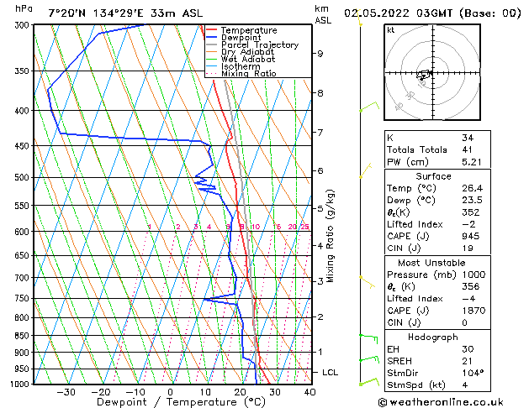The height and width of the screenshot is (408, 529).
Task: Click the surface Dewp value 23.5
Action: (x=473, y=201)
